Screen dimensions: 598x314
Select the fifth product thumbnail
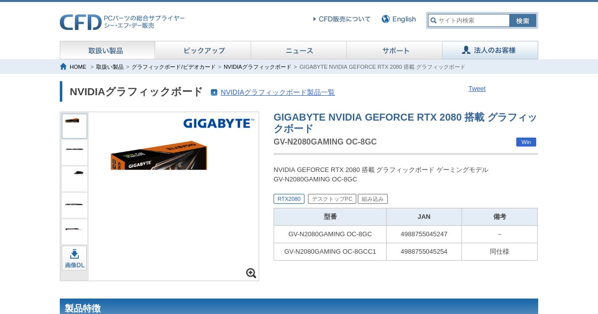click(x=74, y=232)
